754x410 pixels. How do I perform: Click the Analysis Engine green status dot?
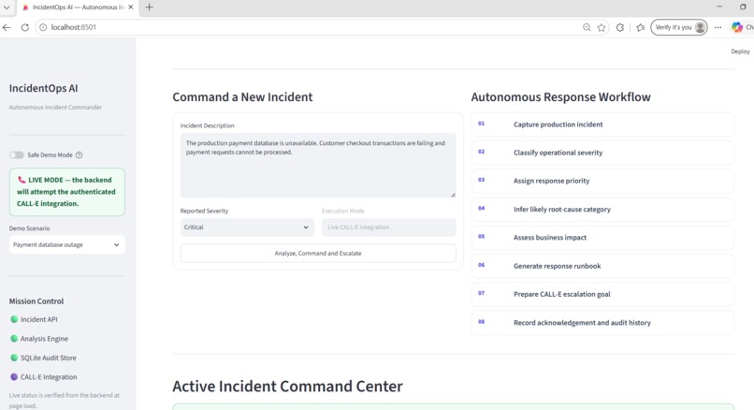tap(14, 338)
